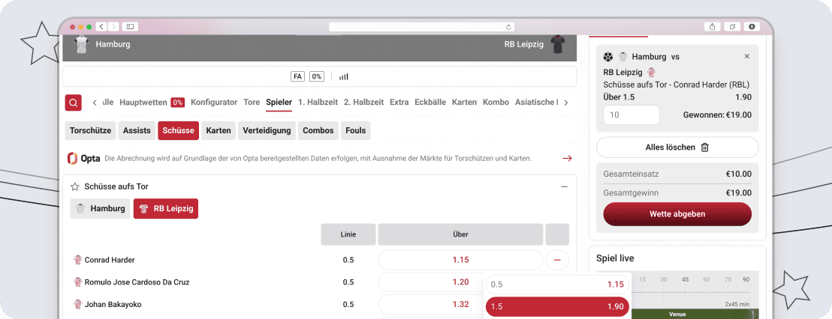
Task: Open the statistics bars icon
Action: pyautogui.click(x=344, y=76)
